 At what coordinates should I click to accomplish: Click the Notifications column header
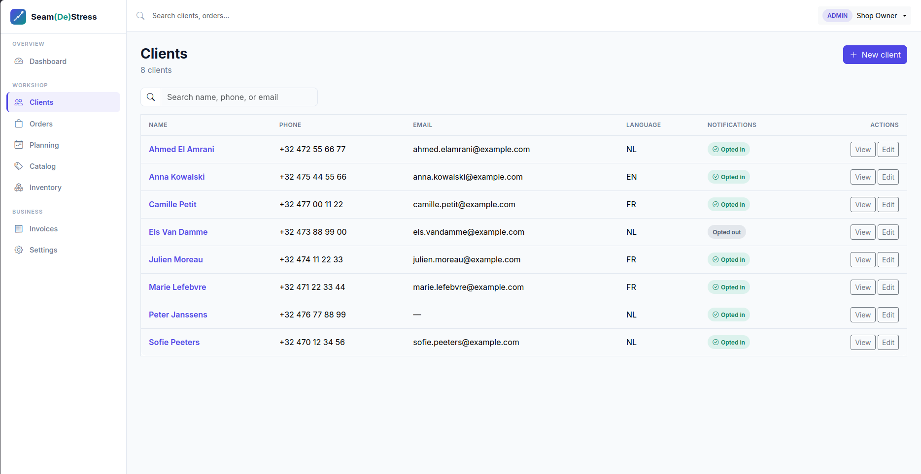(x=732, y=125)
